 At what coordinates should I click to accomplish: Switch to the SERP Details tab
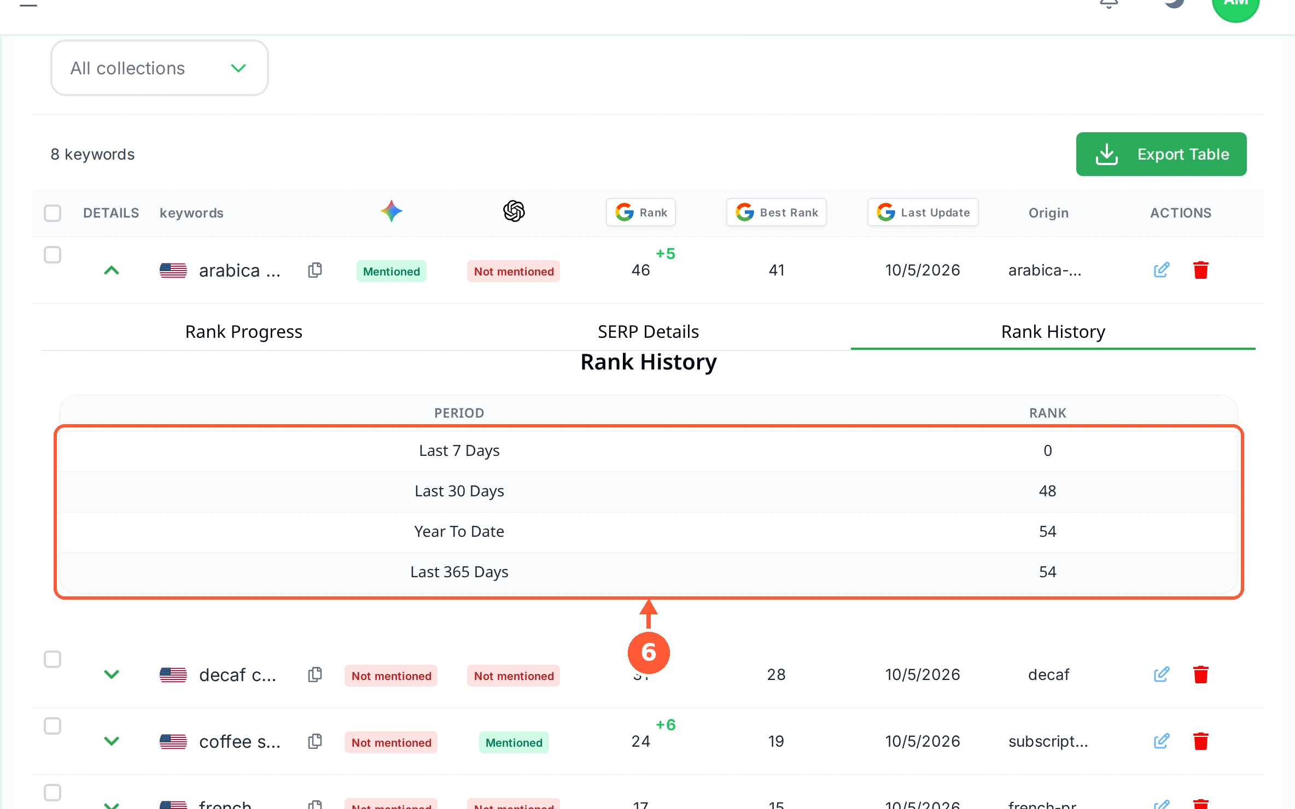coord(649,332)
